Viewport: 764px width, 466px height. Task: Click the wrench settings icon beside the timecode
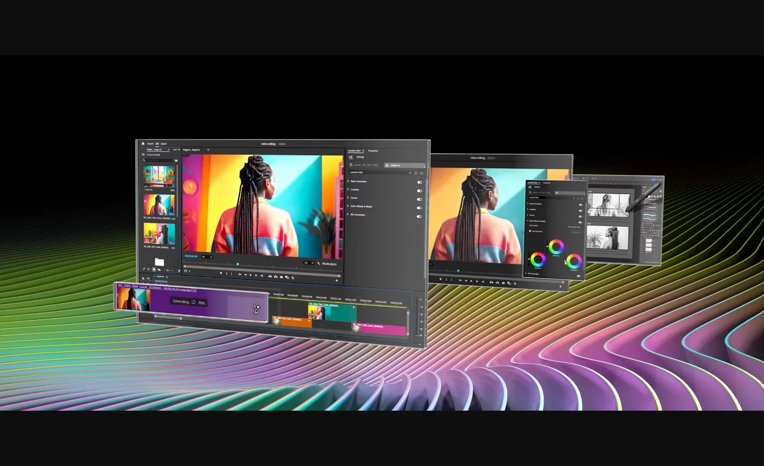click(x=319, y=263)
